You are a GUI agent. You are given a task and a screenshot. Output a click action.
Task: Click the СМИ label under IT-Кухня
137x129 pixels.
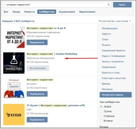[29, 110]
